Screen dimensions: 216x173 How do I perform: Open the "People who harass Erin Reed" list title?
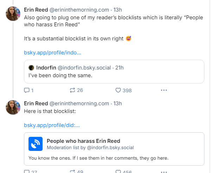click(x=83, y=141)
